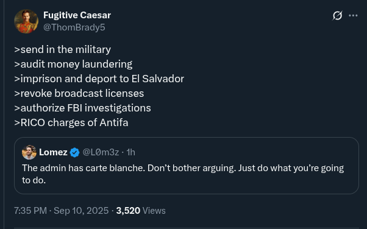Viewport: 367px width, 229px height.
Task: Click the Fugitive Caesar display name
Action: (x=77, y=15)
